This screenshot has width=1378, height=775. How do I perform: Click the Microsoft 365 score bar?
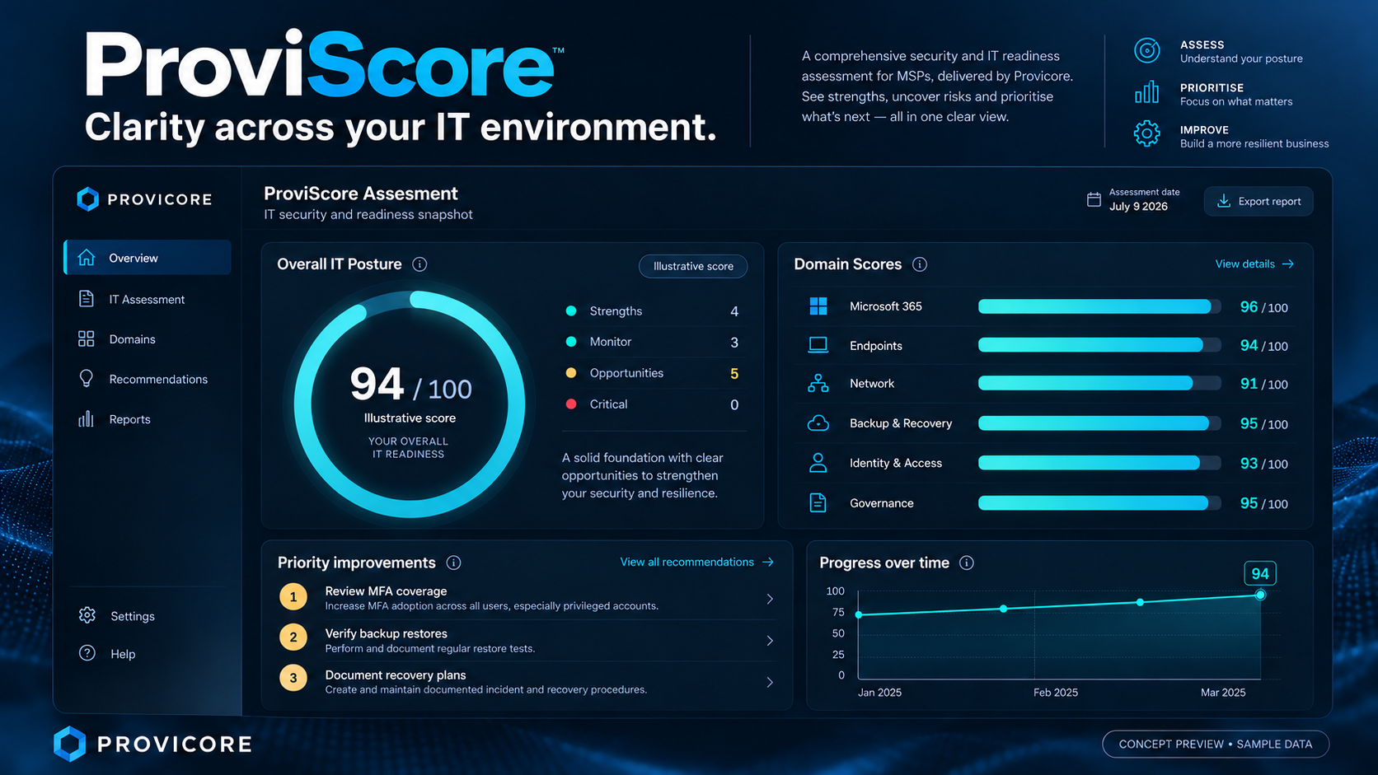pos(1099,306)
